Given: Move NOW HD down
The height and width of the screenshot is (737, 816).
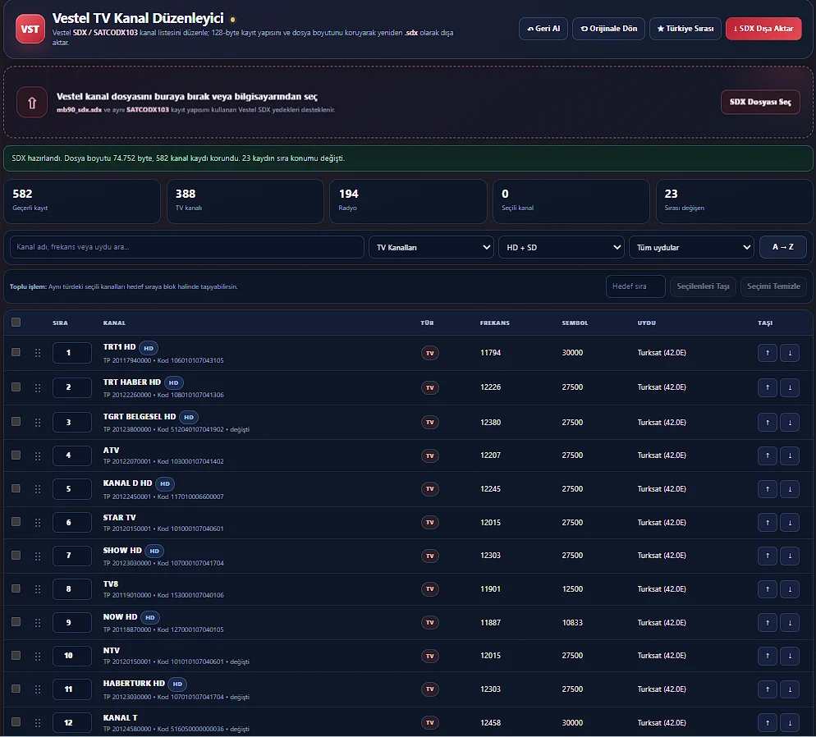Looking at the screenshot, I should click(x=790, y=623).
